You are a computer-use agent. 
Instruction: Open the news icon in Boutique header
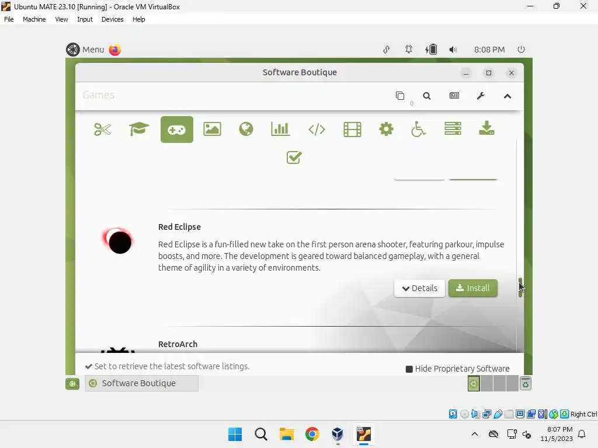click(454, 96)
